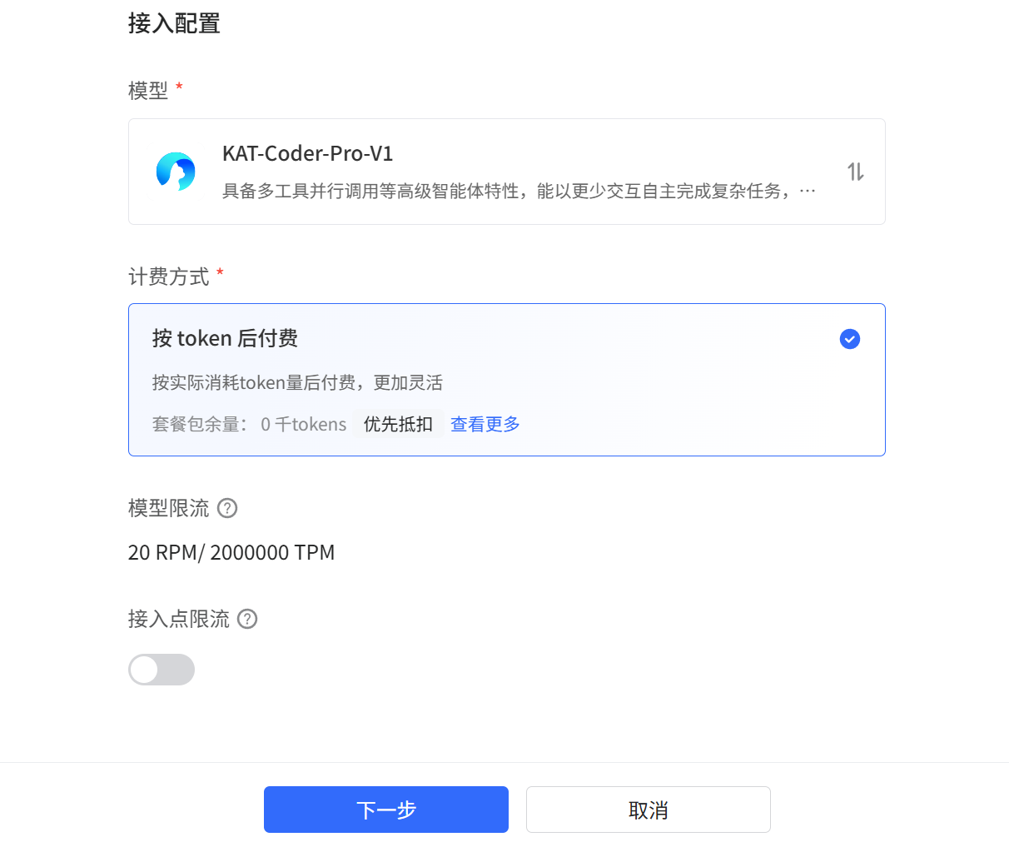Click the 接入点限流 question mark icon
This screenshot has height=842, width=1009.
(246, 619)
